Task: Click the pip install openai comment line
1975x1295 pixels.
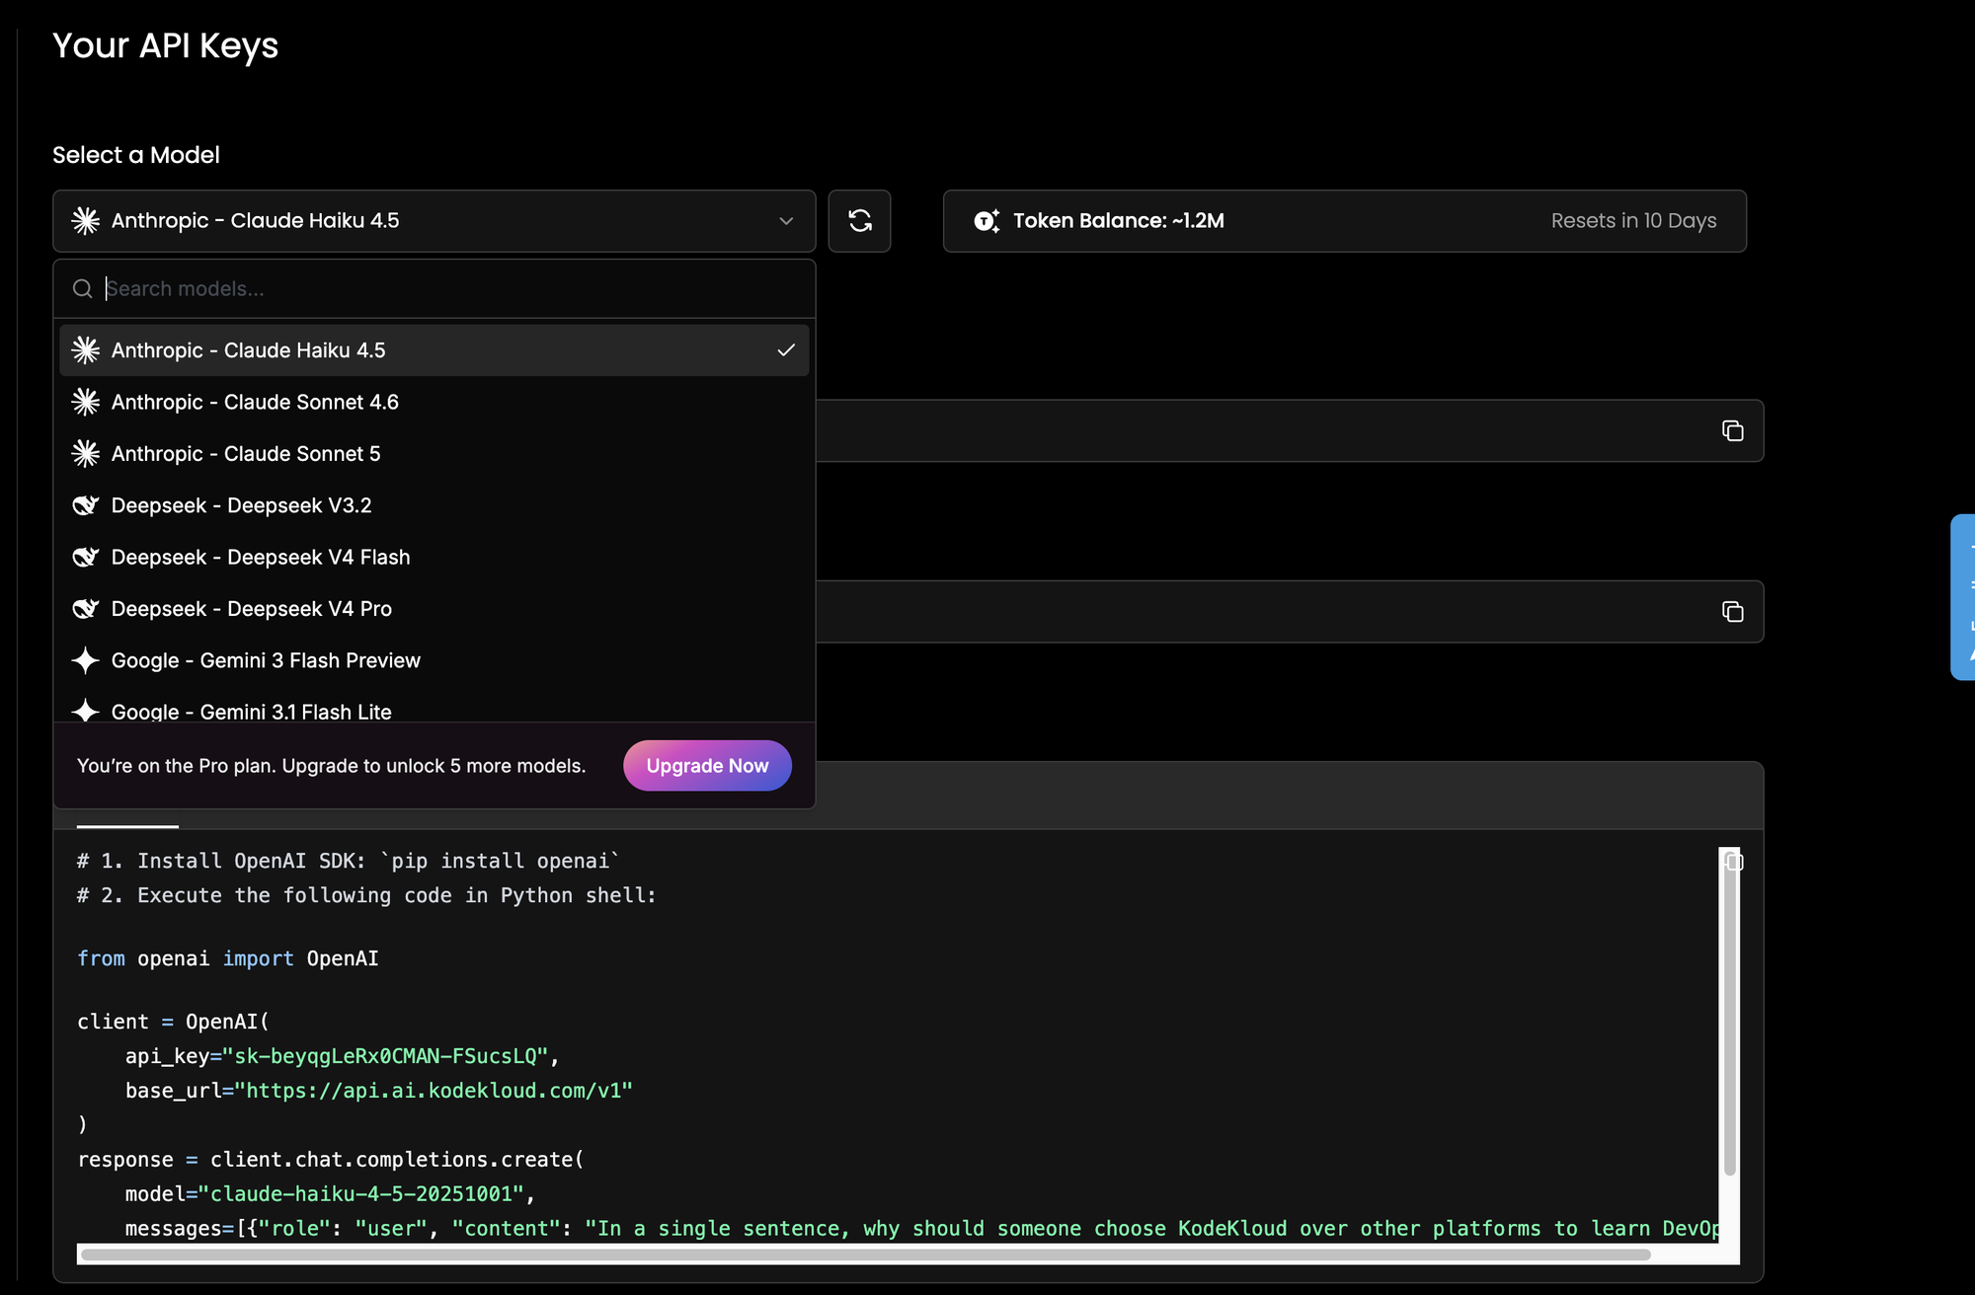Action: [349, 861]
